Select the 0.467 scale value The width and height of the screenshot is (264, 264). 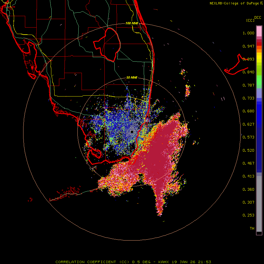click(248, 163)
